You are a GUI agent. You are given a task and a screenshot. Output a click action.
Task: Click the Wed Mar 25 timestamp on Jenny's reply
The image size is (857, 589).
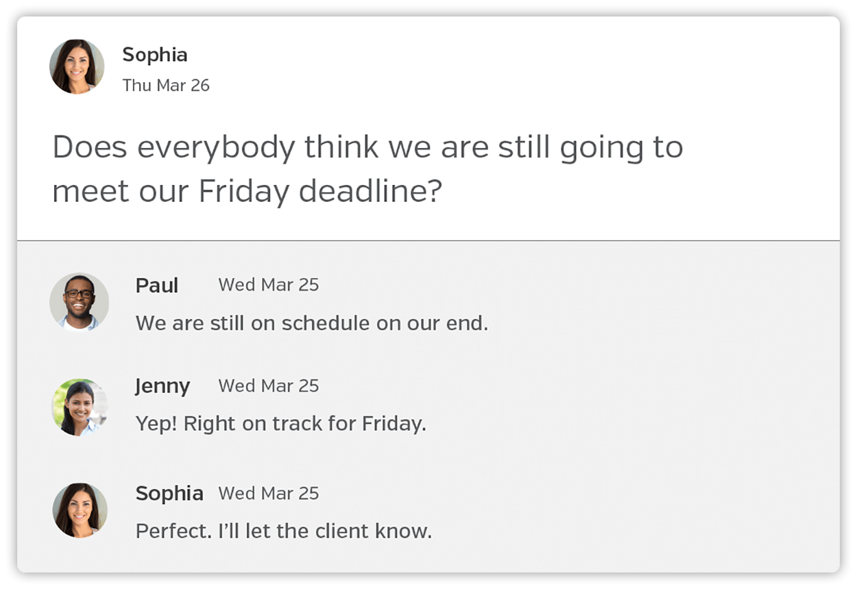[x=269, y=386]
